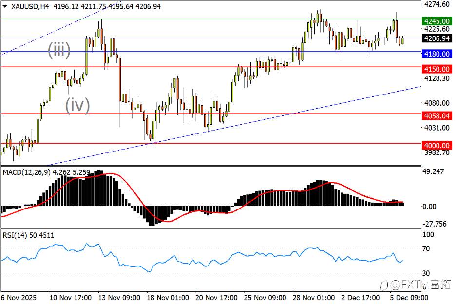Open the chart menu triangle beside XAUUSD,H4
This screenshot has height=304, width=456.
pos(5,6)
